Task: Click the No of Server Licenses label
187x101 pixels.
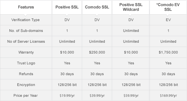Action: click(26, 41)
